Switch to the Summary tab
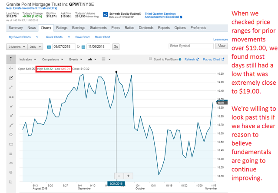This screenshot has width=278, height=193. [x=16, y=28]
